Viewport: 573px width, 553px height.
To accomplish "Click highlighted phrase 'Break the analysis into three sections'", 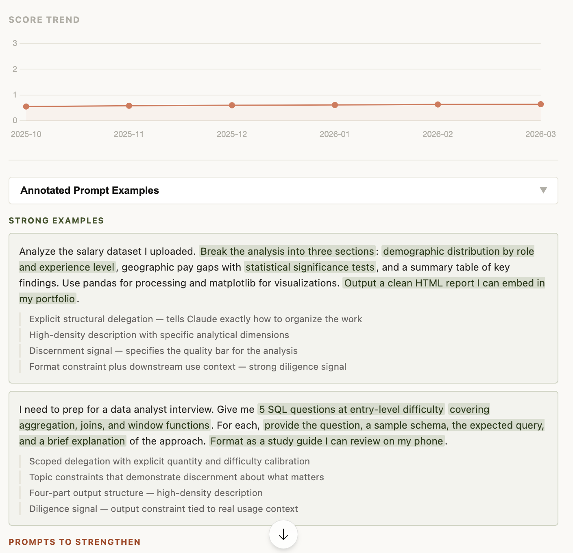I will pos(287,251).
